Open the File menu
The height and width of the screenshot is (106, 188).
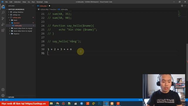(x=6, y=2)
